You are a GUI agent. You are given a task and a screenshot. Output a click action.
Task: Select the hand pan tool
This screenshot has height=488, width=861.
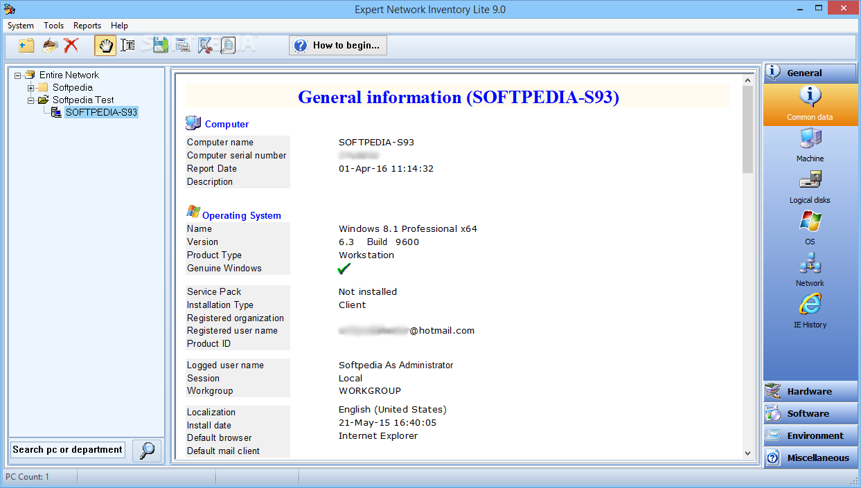pos(105,46)
